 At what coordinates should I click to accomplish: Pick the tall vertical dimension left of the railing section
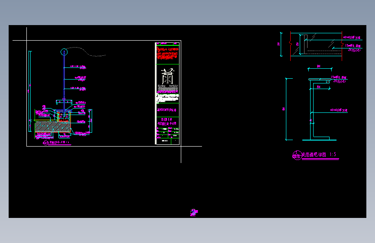pyautogui.click(x=30, y=91)
